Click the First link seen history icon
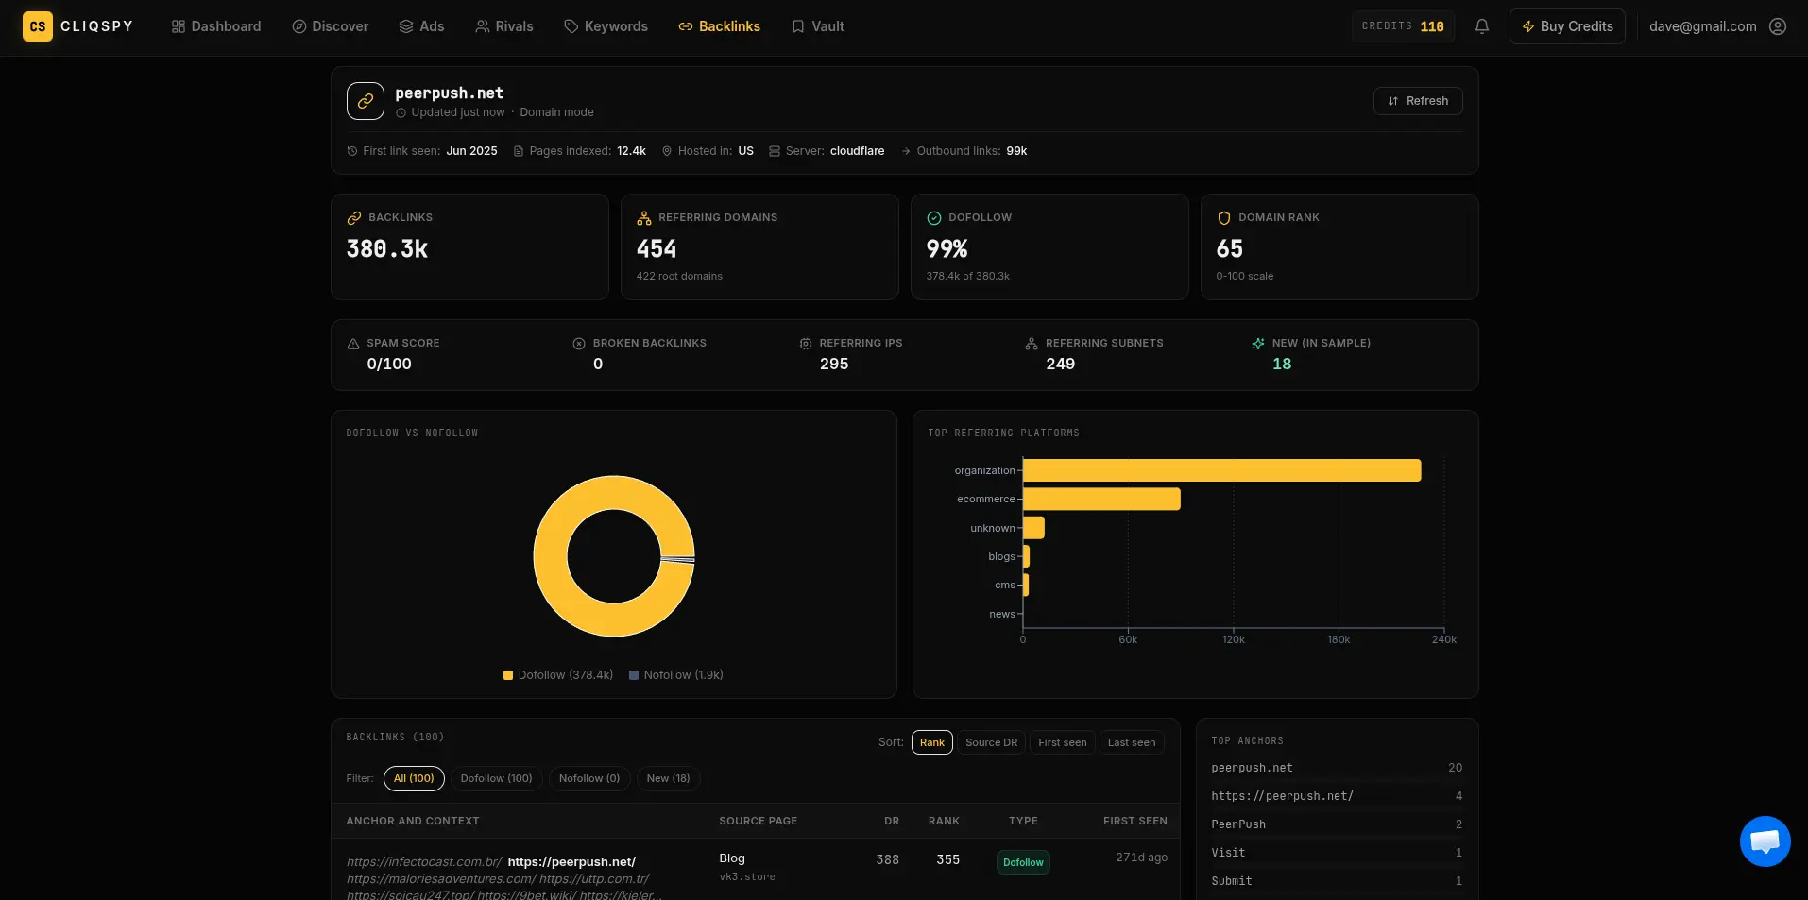 [x=352, y=151]
